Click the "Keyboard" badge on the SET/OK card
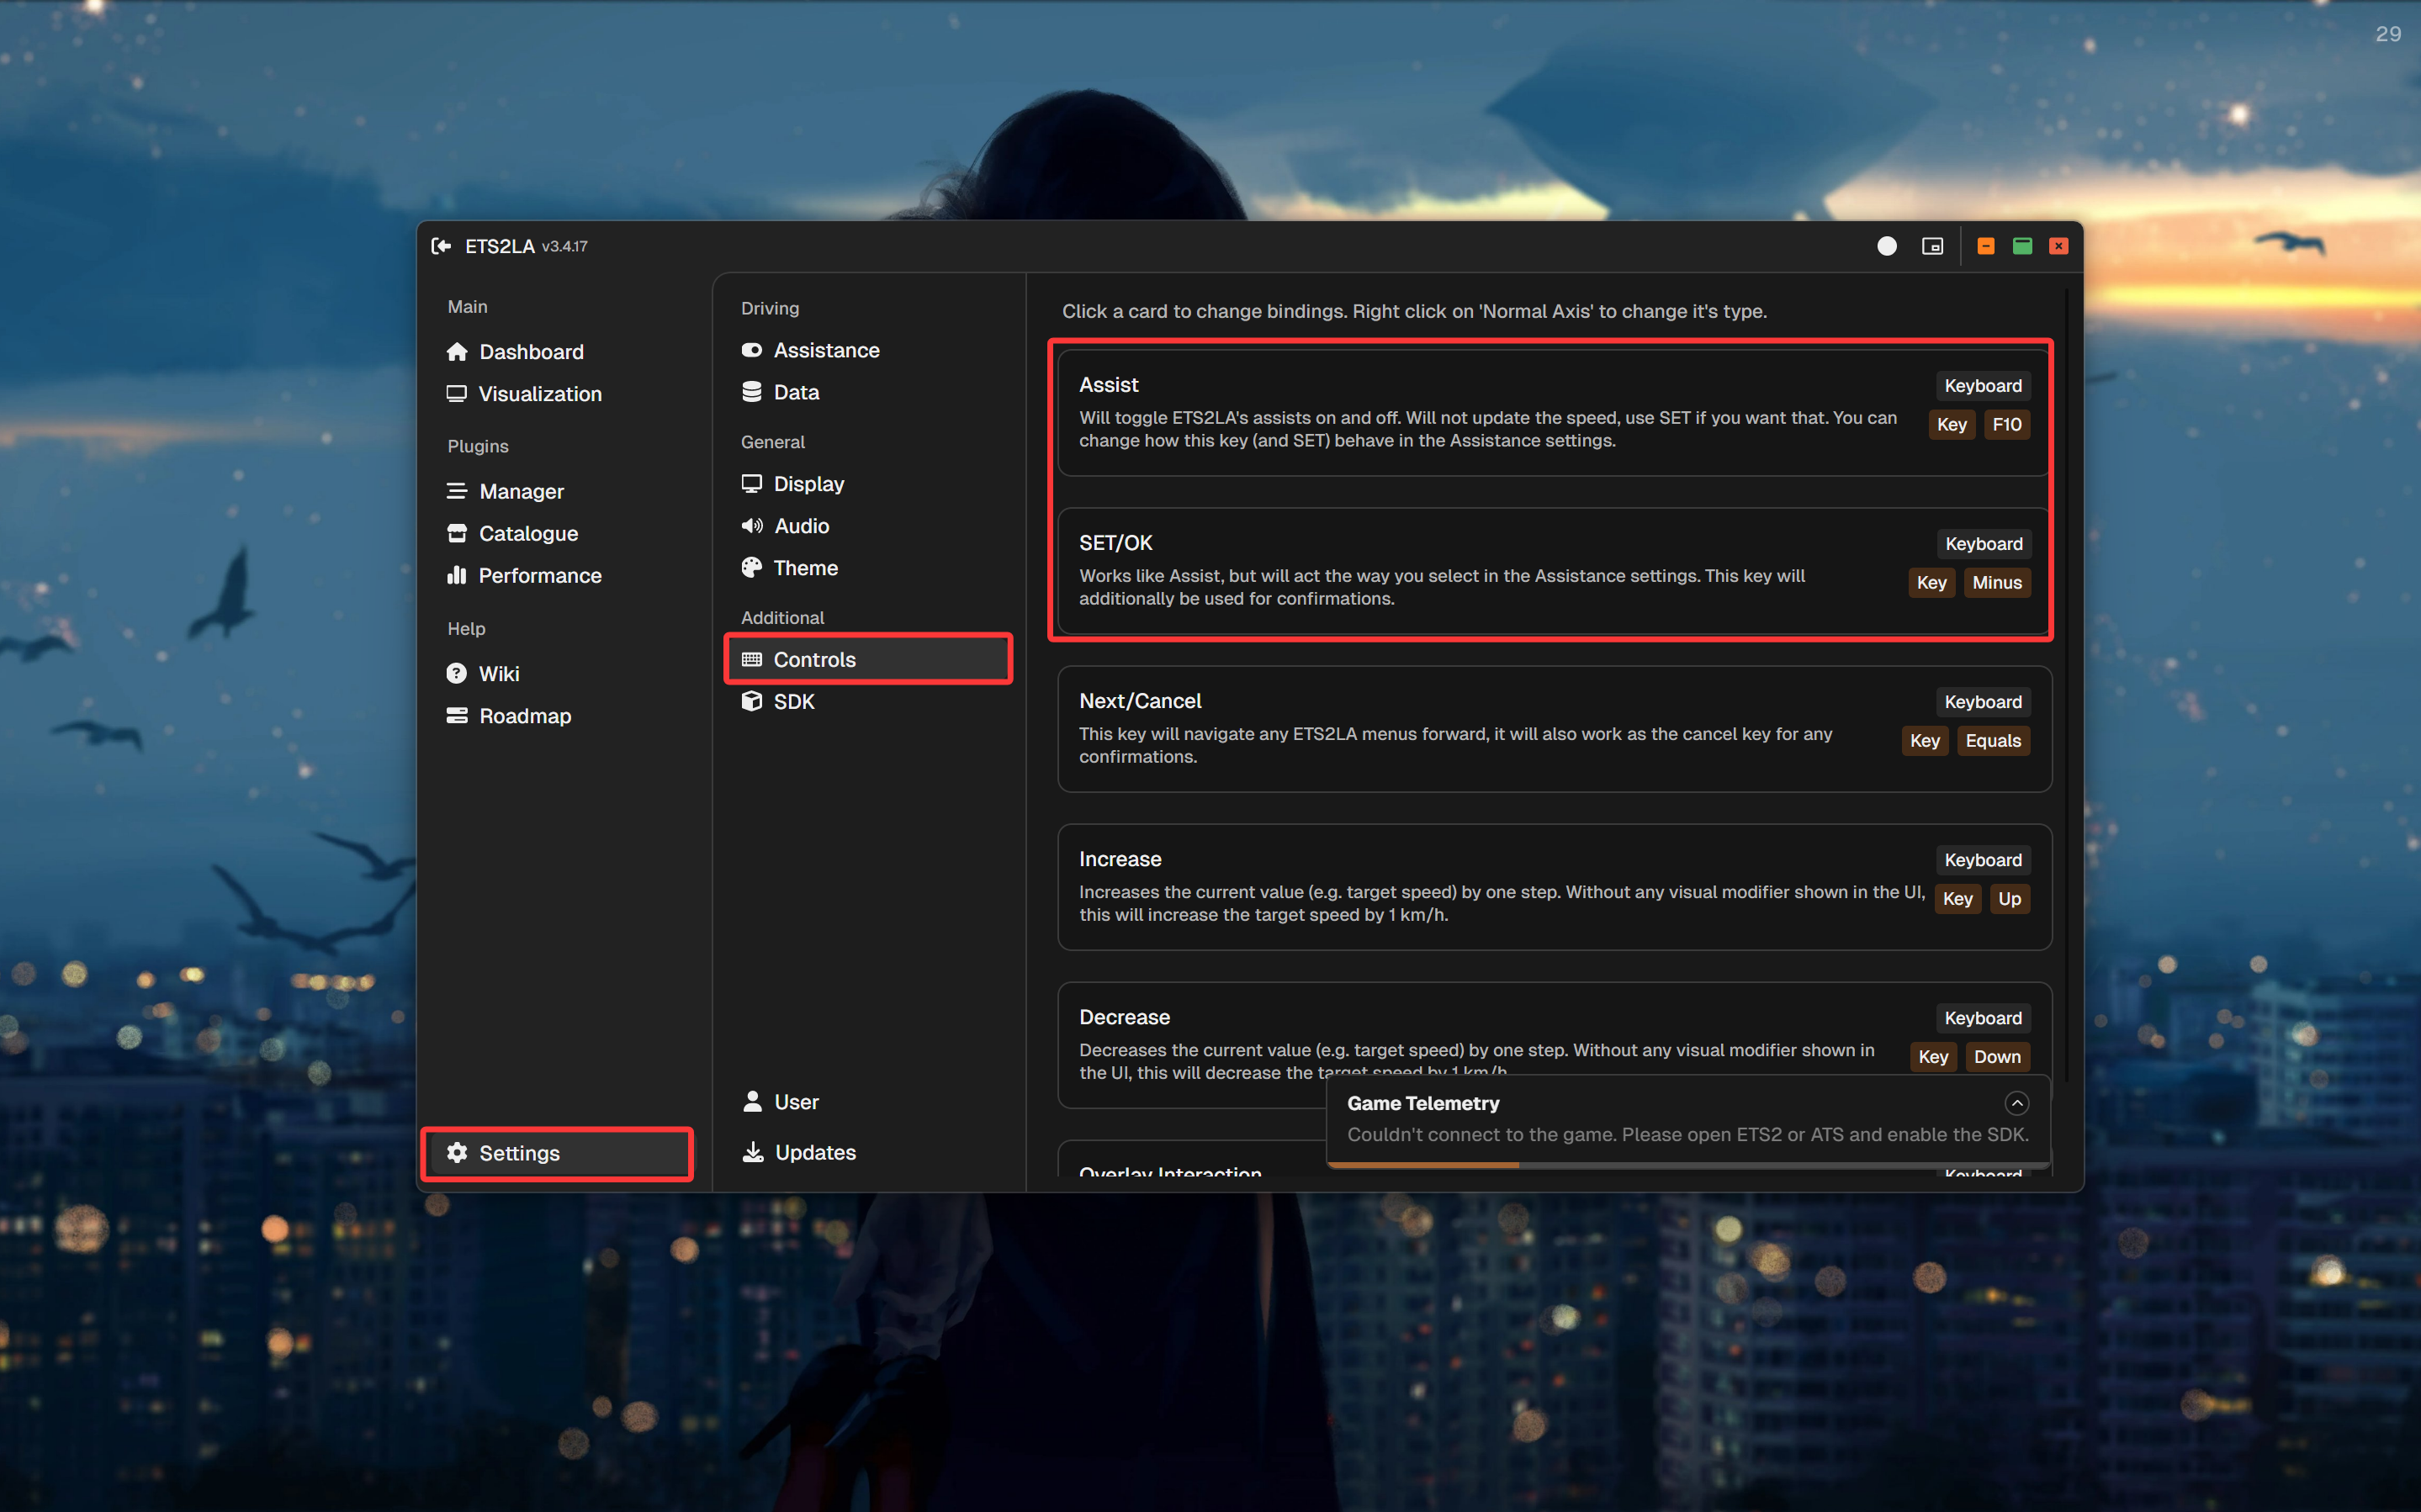 coord(1983,544)
